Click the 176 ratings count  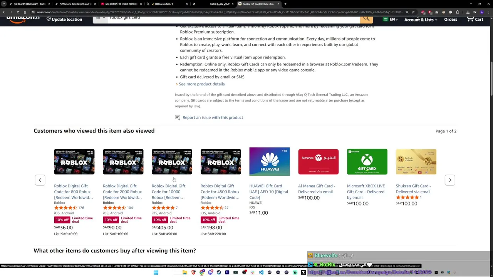81,208
